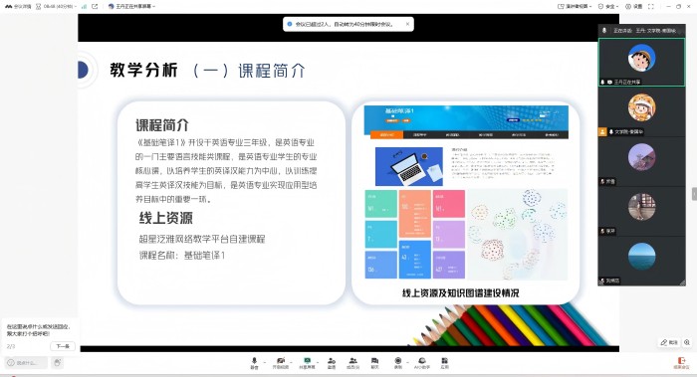Screen dimensions: 697x377
Task: Expand the speaker view layout dropdown
Action: click(575, 6)
